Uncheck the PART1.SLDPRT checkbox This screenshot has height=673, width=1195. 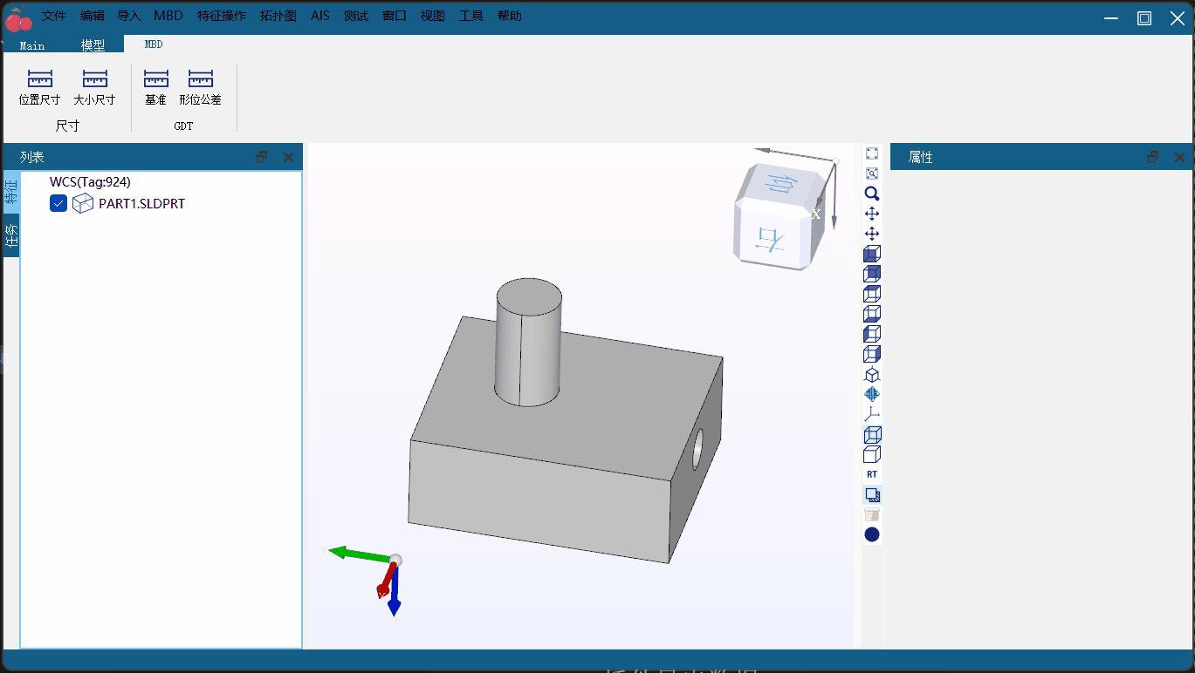click(x=58, y=203)
